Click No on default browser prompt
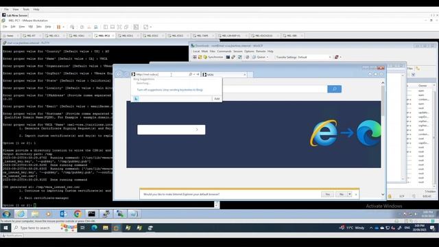Viewport: 439px width, 247px height. (x=342, y=194)
